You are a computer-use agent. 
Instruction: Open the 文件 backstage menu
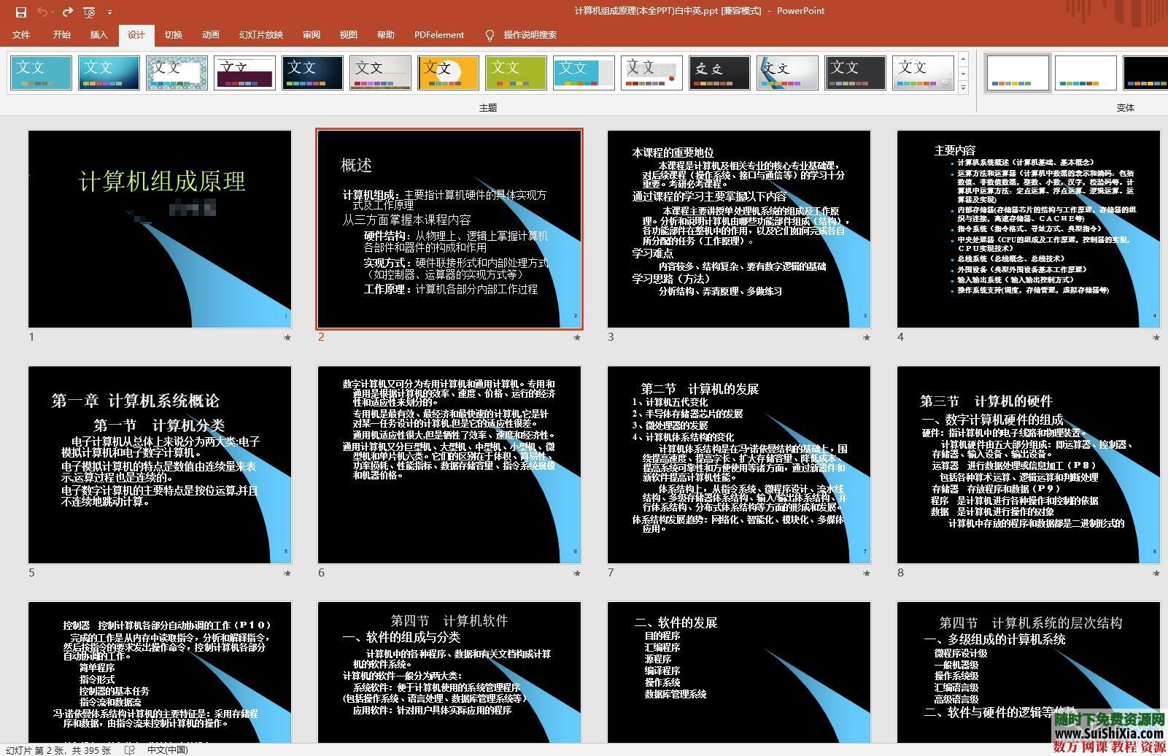pyautogui.click(x=21, y=34)
